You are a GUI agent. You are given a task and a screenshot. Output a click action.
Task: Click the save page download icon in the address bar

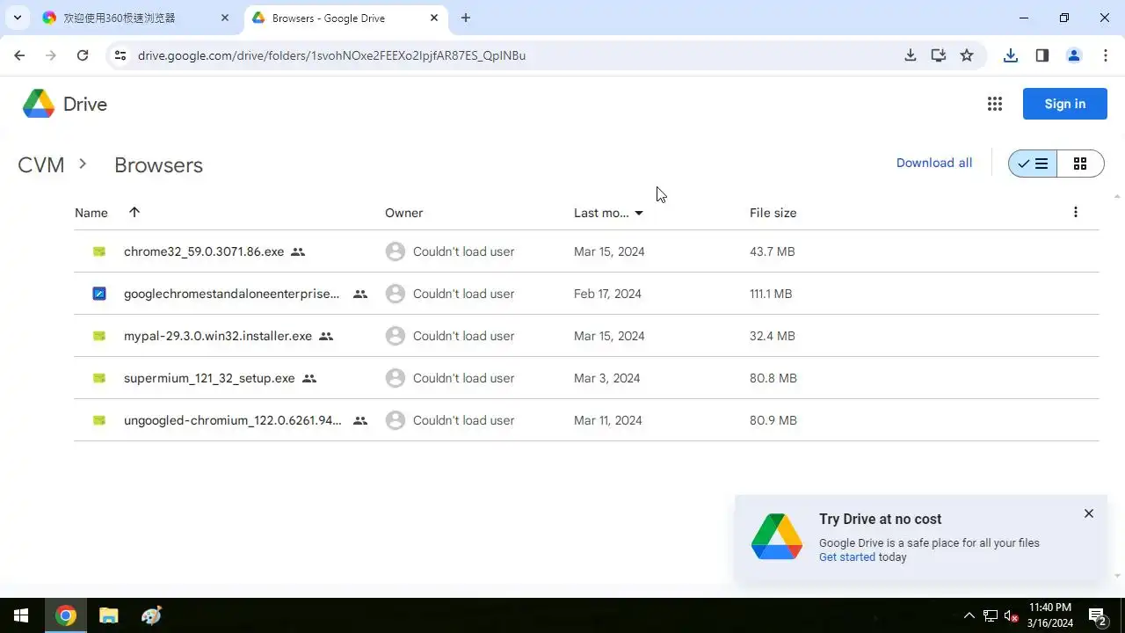911,55
